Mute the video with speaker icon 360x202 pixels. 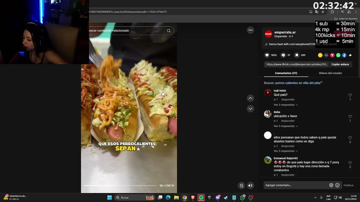250,185
